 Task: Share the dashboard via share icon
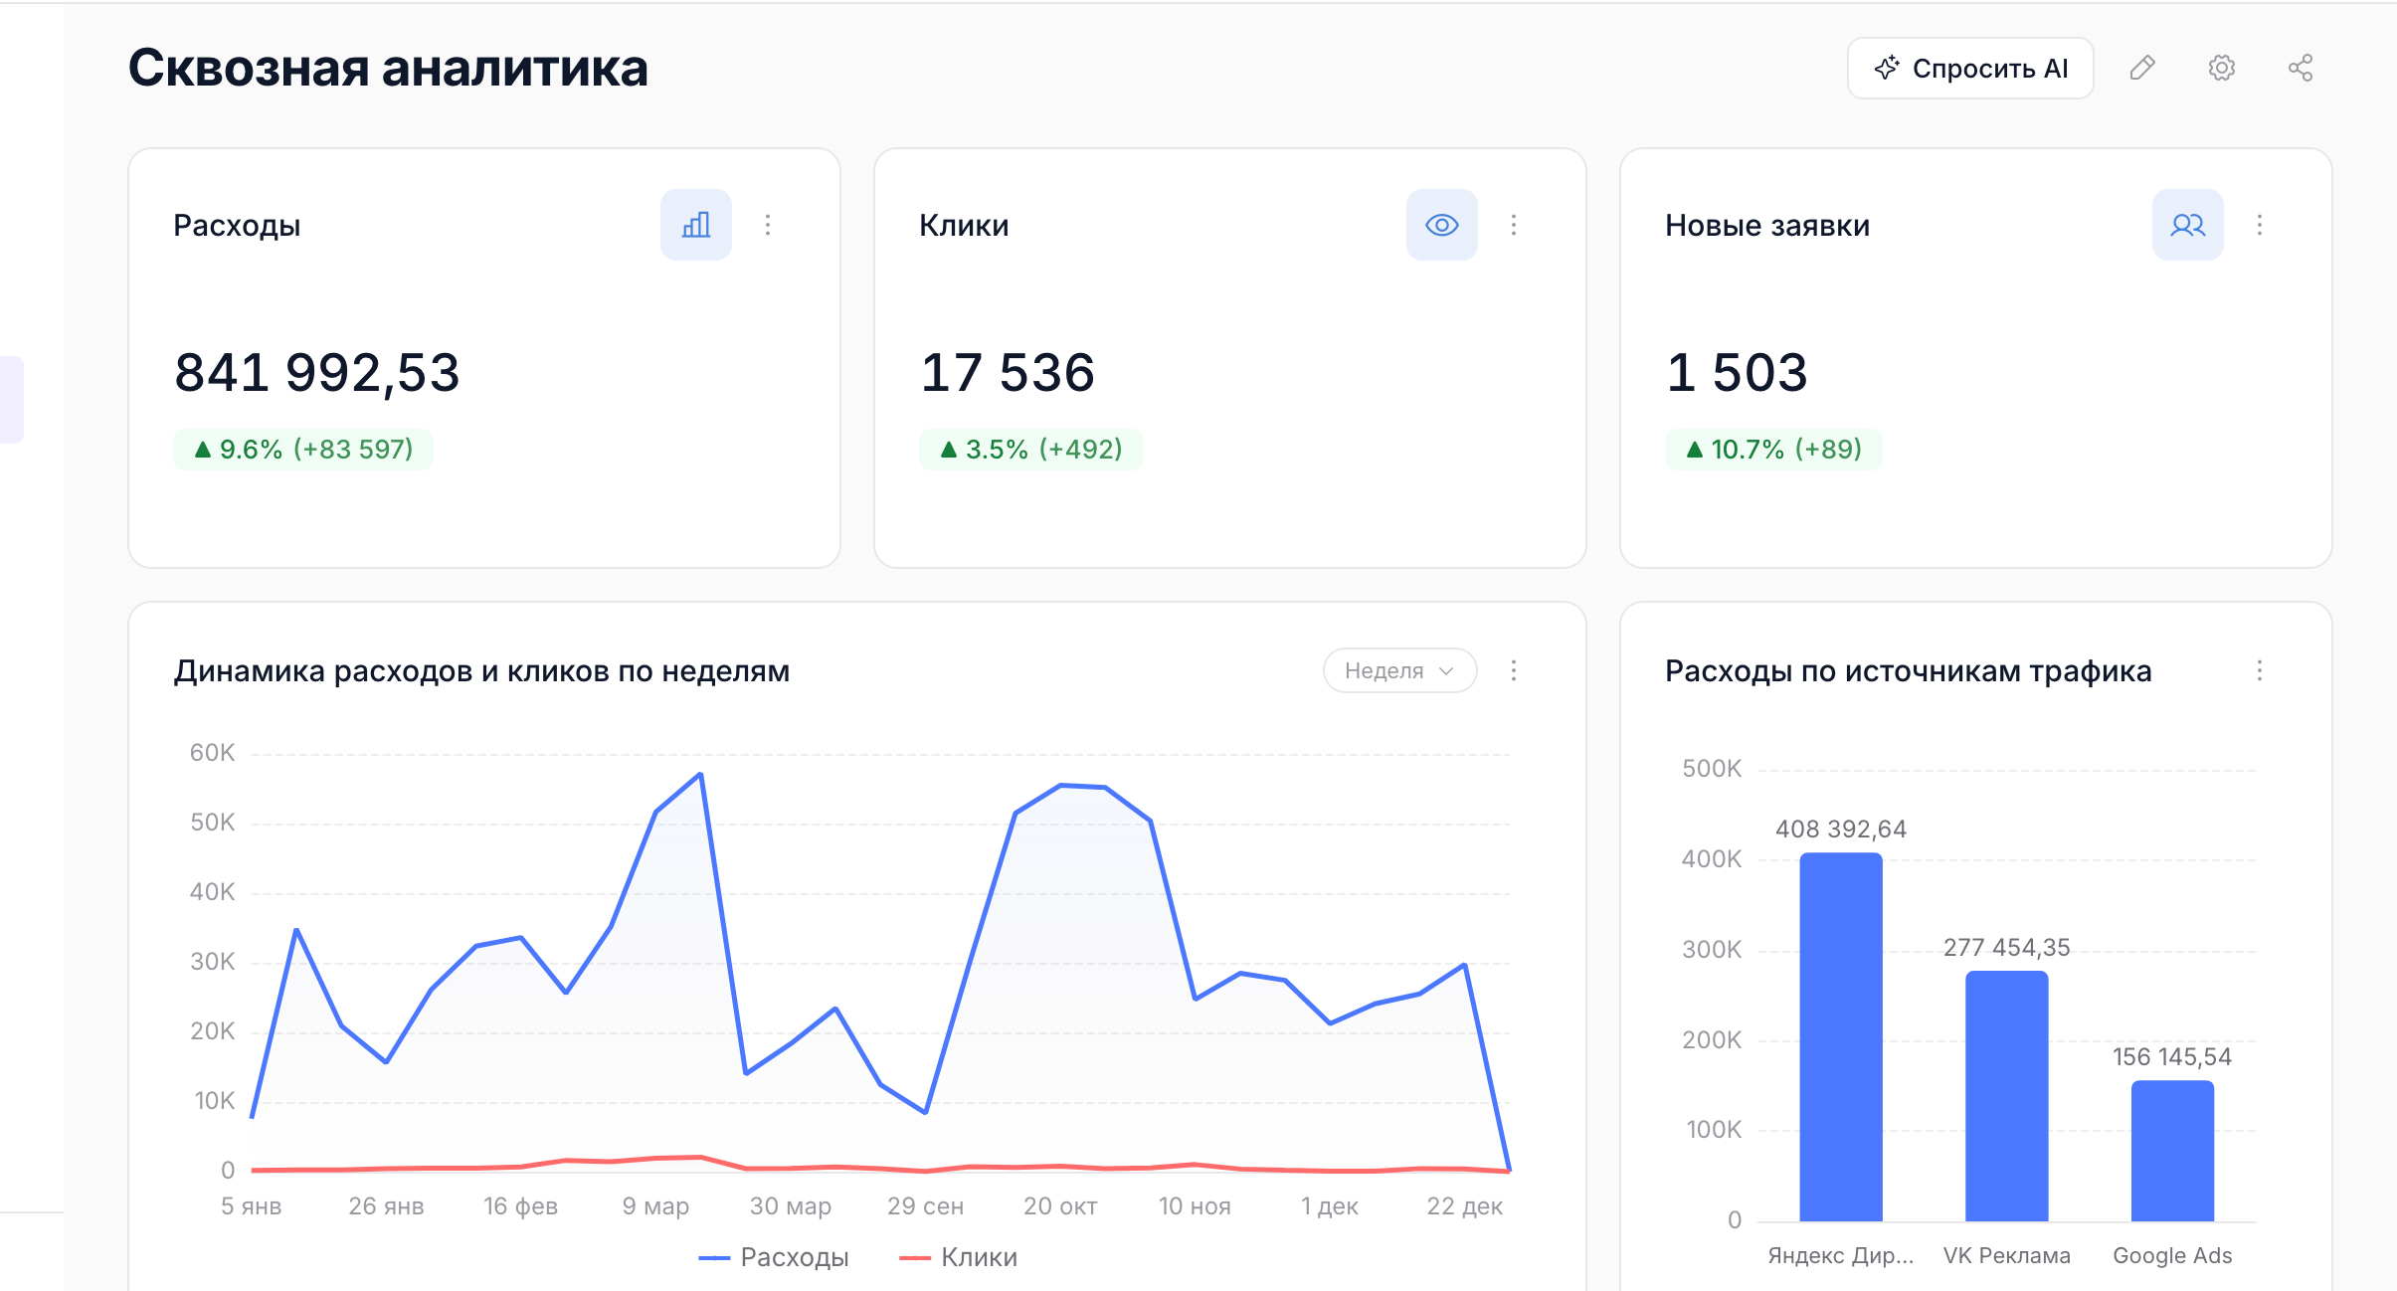(2300, 68)
